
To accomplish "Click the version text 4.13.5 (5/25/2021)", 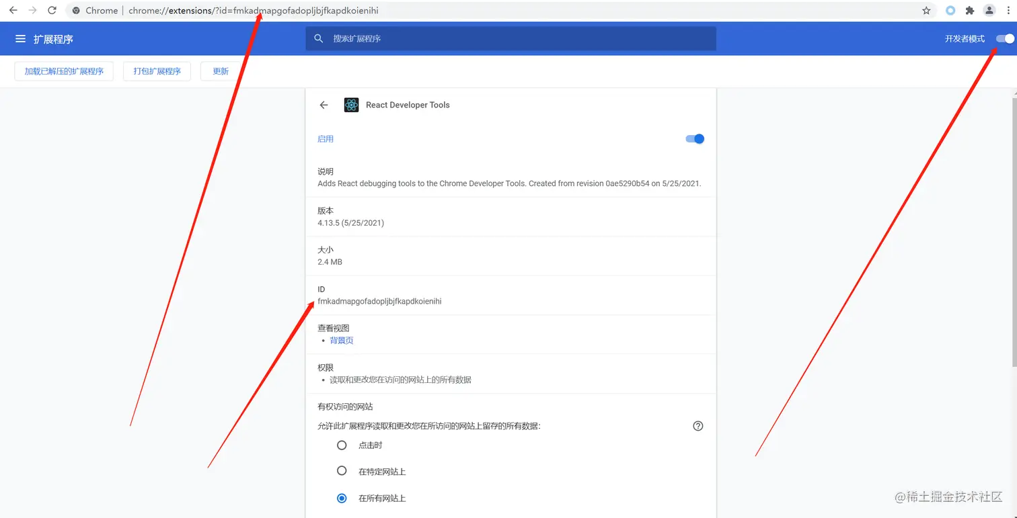I will tap(351, 222).
